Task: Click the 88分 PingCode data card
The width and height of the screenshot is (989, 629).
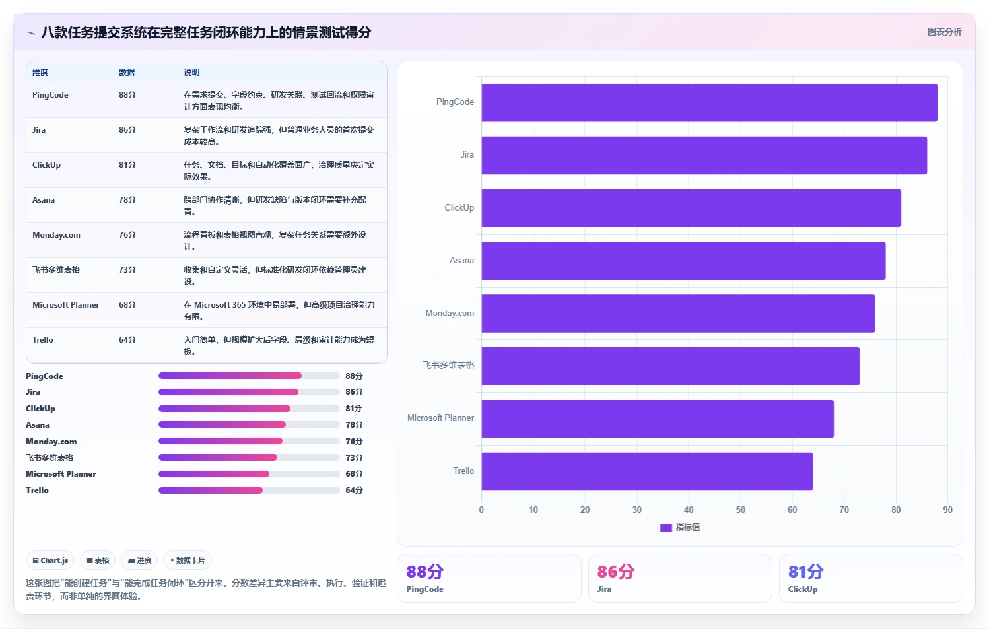Action: [489, 578]
